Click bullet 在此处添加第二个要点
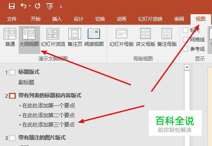This screenshot has height=146, width=212. pyautogui.click(x=48, y=115)
